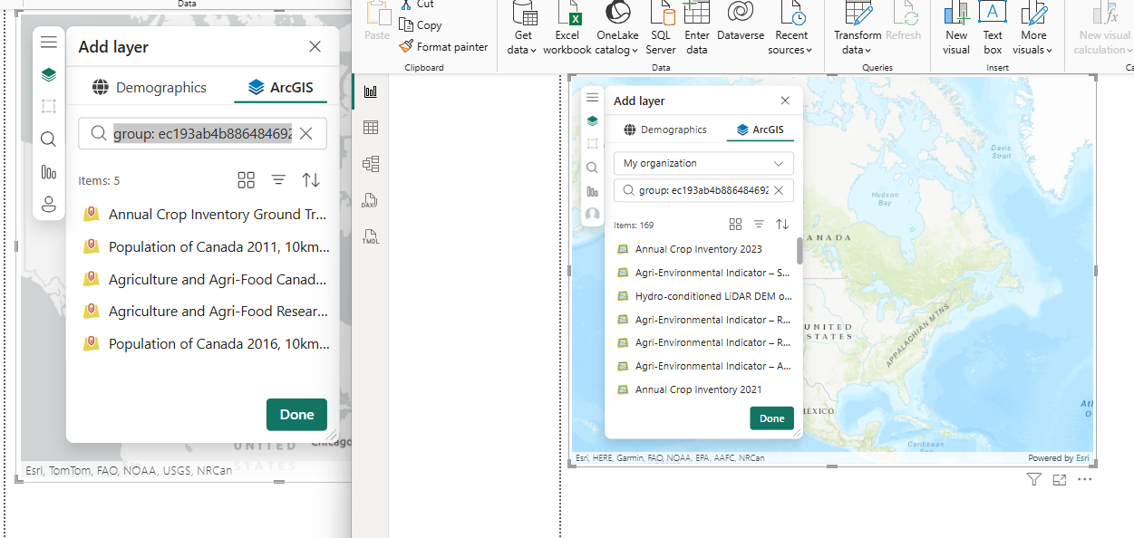This screenshot has width=1134, height=538.
Task: Switch to grid view in the Items: 5 panel
Action: click(246, 180)
